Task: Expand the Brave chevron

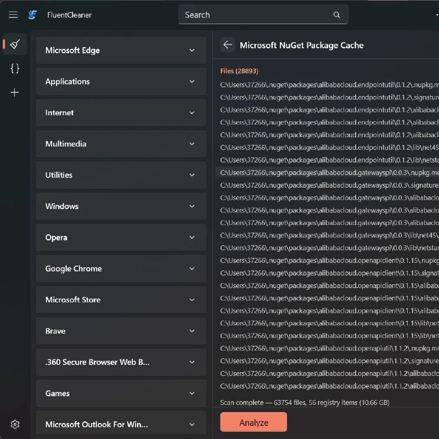Action: tap(192, 331)
